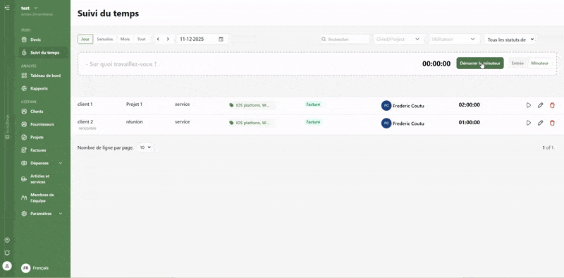Click the Membres de l'équipe icon
Viewport: 564px width, 278px height.
(24, 198)
